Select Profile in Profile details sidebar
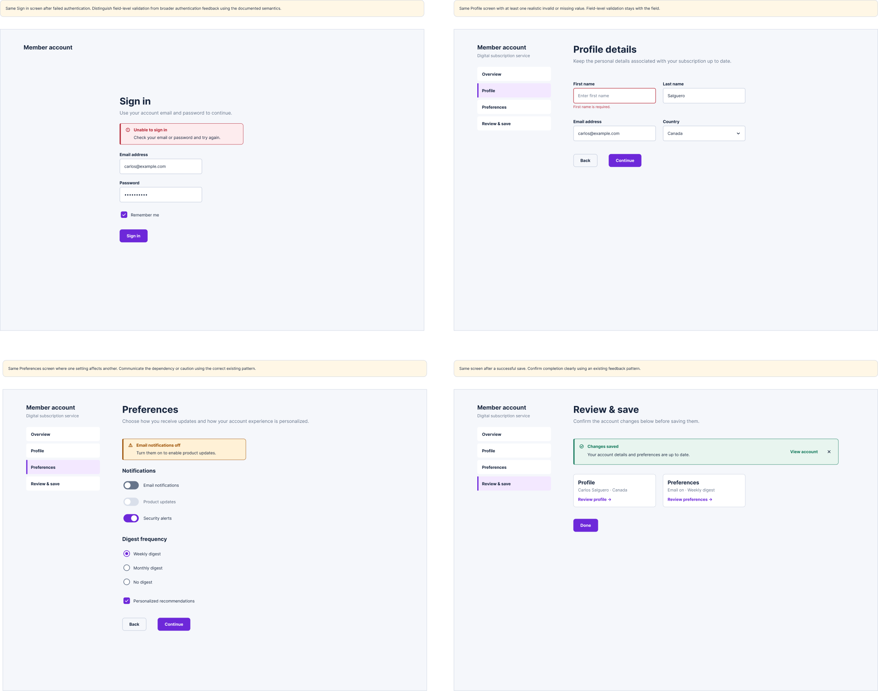The image size is (878, 691). [x=514, y=91]
